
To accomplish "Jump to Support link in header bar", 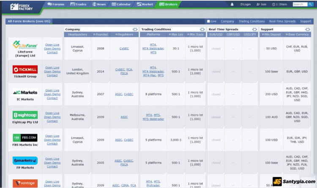I will [x=306, y=21].
